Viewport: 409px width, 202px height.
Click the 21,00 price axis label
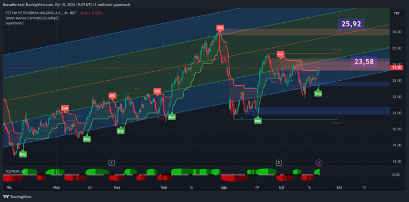click(x=396, y=113)
